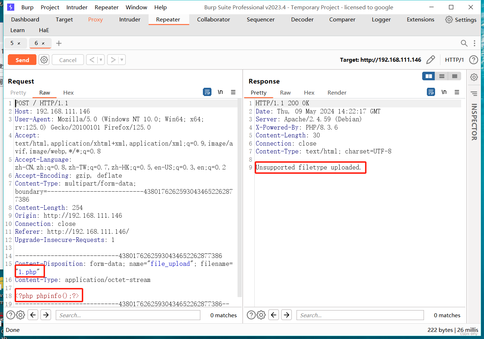
Task: Open Repeater tab options kebab menu
Action: tap(474, 43)
